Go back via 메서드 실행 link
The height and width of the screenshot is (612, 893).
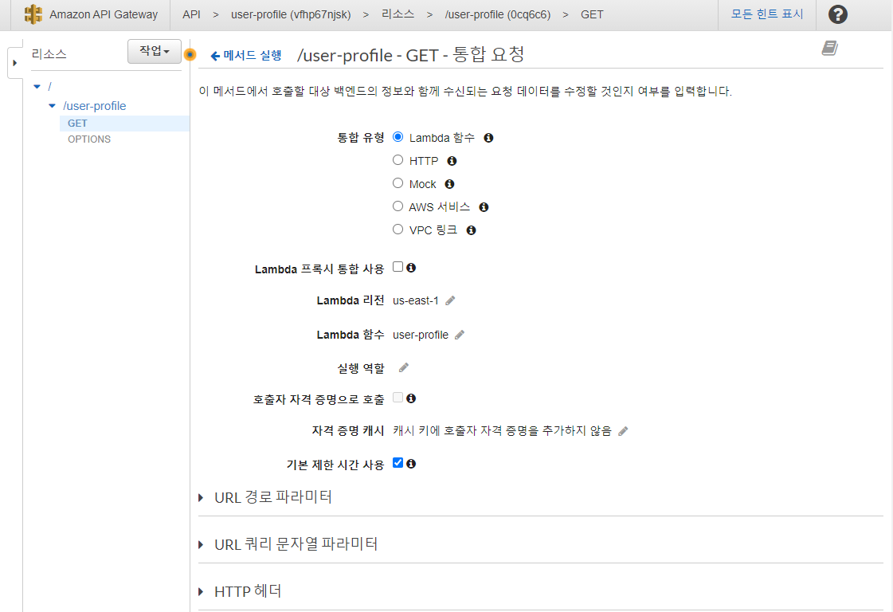click(x=246, y=55)
